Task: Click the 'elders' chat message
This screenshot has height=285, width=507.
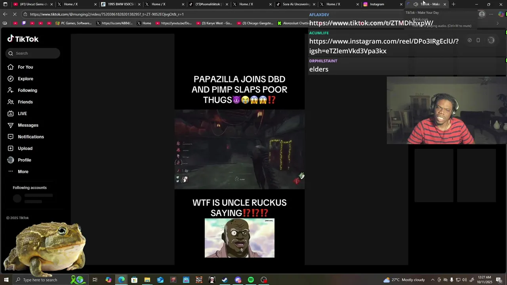Action: point(318,69)
